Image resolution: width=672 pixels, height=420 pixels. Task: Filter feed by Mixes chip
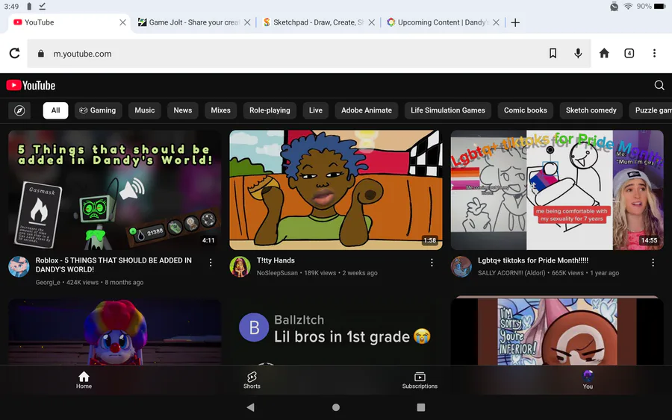tap(220, 110)
